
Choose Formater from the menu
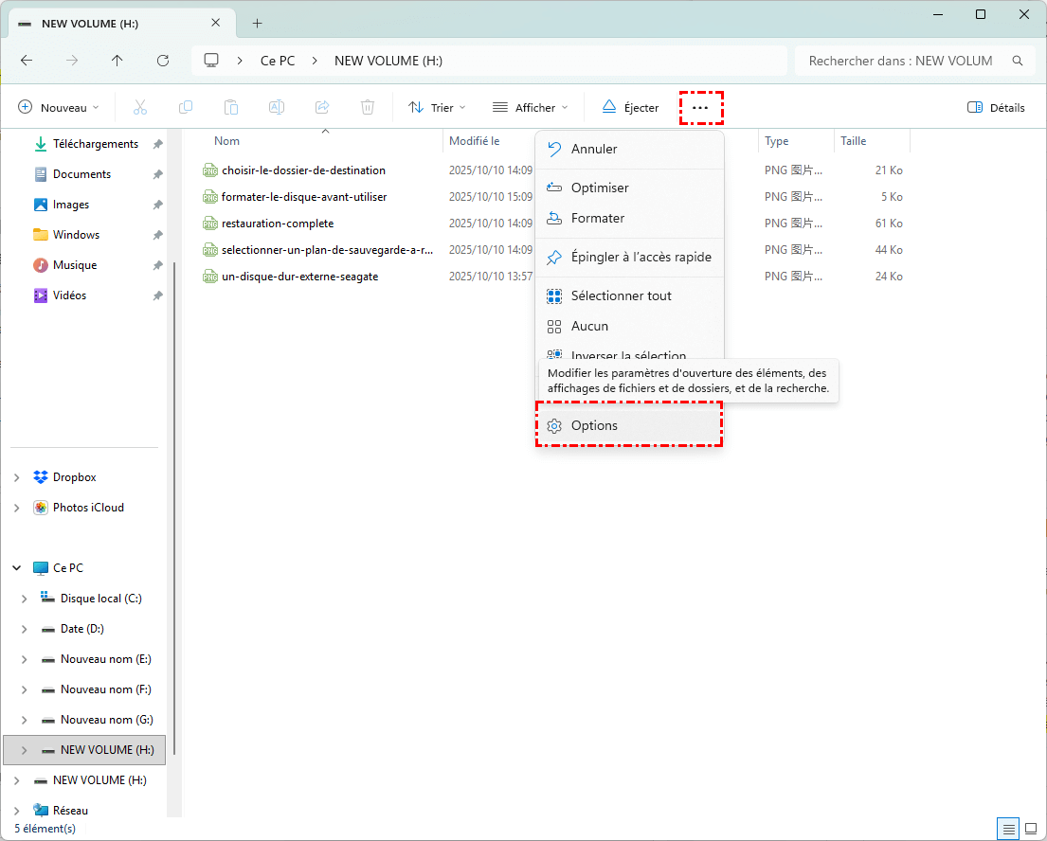pos(597,218)
